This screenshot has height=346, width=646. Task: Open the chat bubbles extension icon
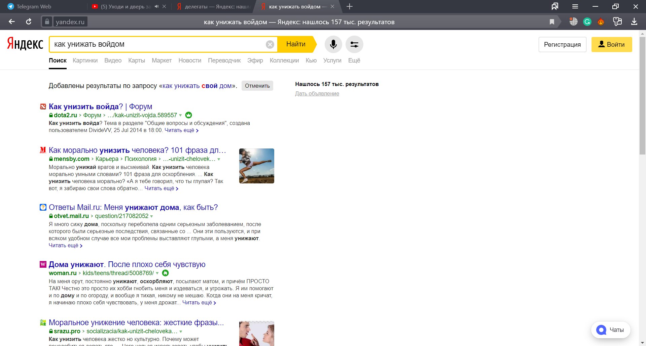point(617,22)
